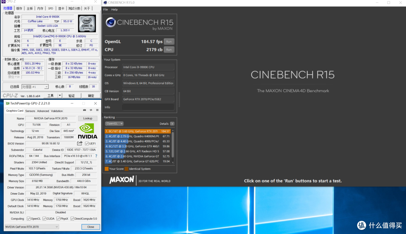Open the GPU selector dropdown in GPU-Z

click(x=32, y=227)
